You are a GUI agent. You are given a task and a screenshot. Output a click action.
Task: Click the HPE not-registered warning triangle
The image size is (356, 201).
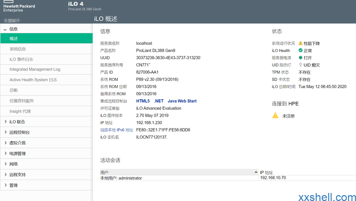point(275,115)
